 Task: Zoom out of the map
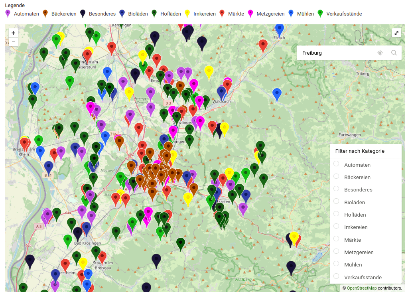coord(13,42)
